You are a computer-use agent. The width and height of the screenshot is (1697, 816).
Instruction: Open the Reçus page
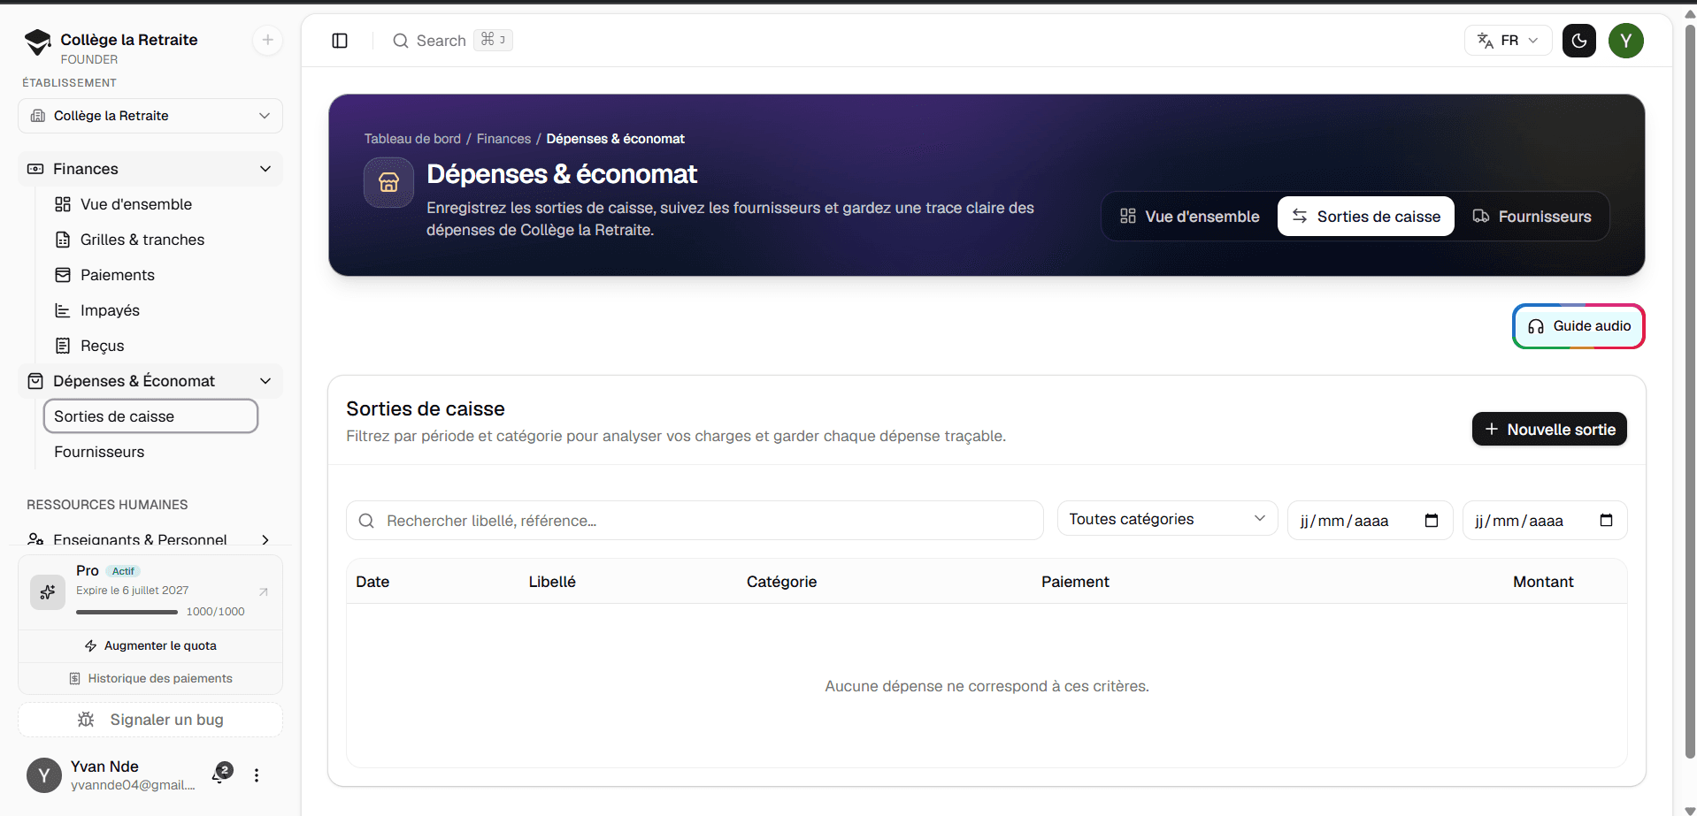click(102, 346)
